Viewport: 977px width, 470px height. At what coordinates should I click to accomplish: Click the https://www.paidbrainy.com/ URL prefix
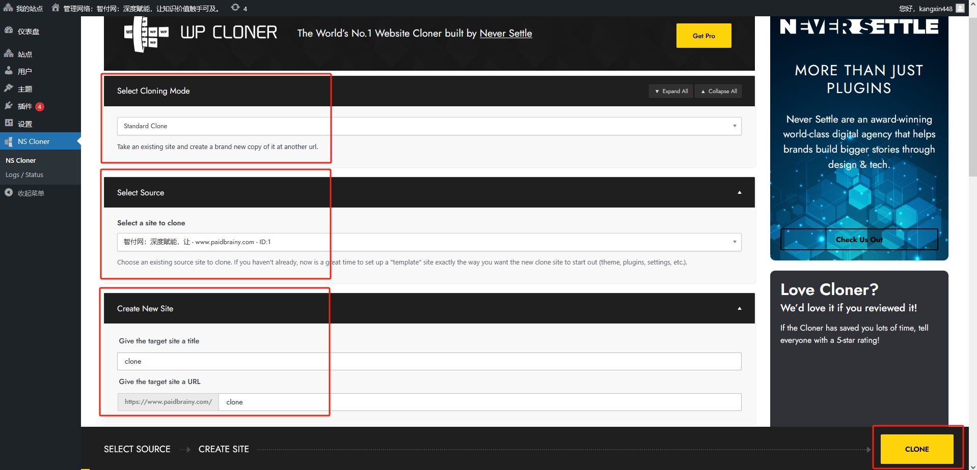coord(168,402)
